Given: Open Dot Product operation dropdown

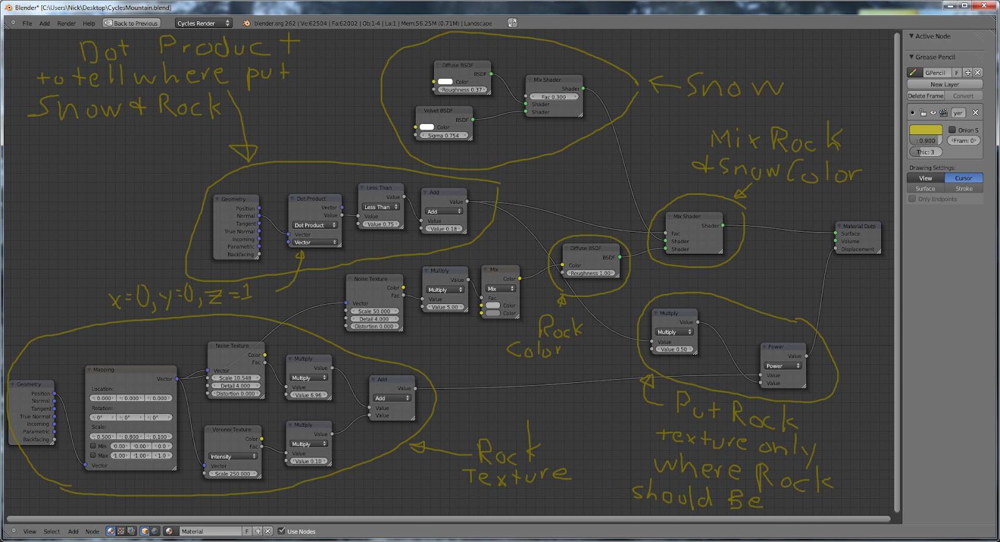Looking at the screenshot, I should 314,225.
